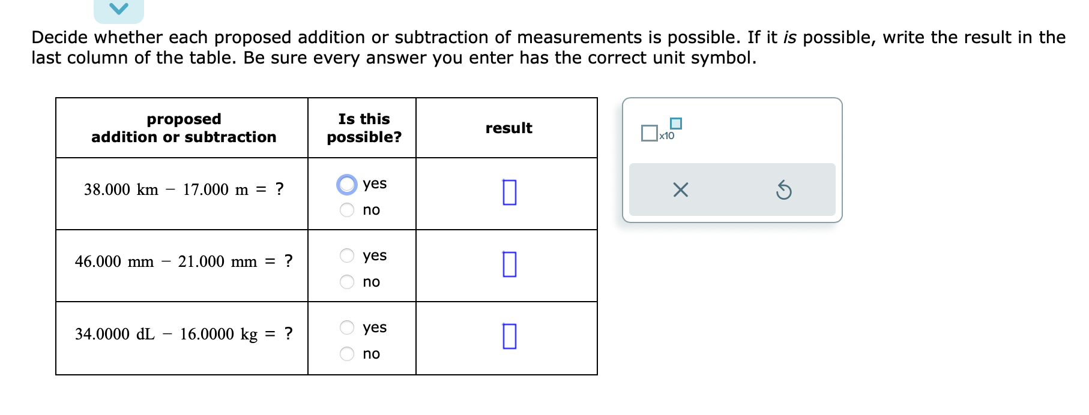Click the X to clear the answer
1089x415 pixels.
[x=680, y=190]
